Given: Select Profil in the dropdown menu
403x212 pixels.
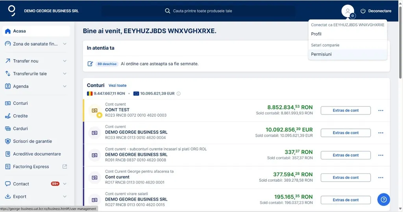Looking at the screenshot, I should coord(316,34).
